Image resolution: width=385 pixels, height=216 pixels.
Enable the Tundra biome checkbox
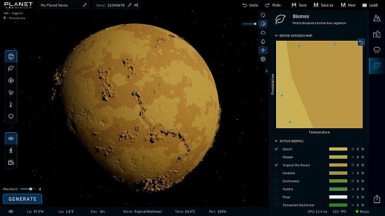276,189
